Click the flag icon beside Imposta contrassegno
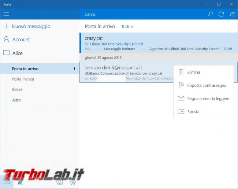 coord(181,85)
